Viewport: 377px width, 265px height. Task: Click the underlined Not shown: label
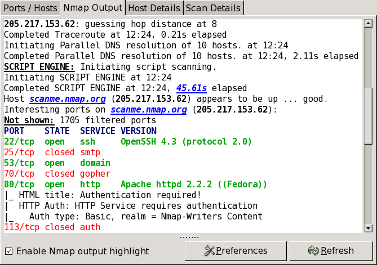[x=29, y=120]
